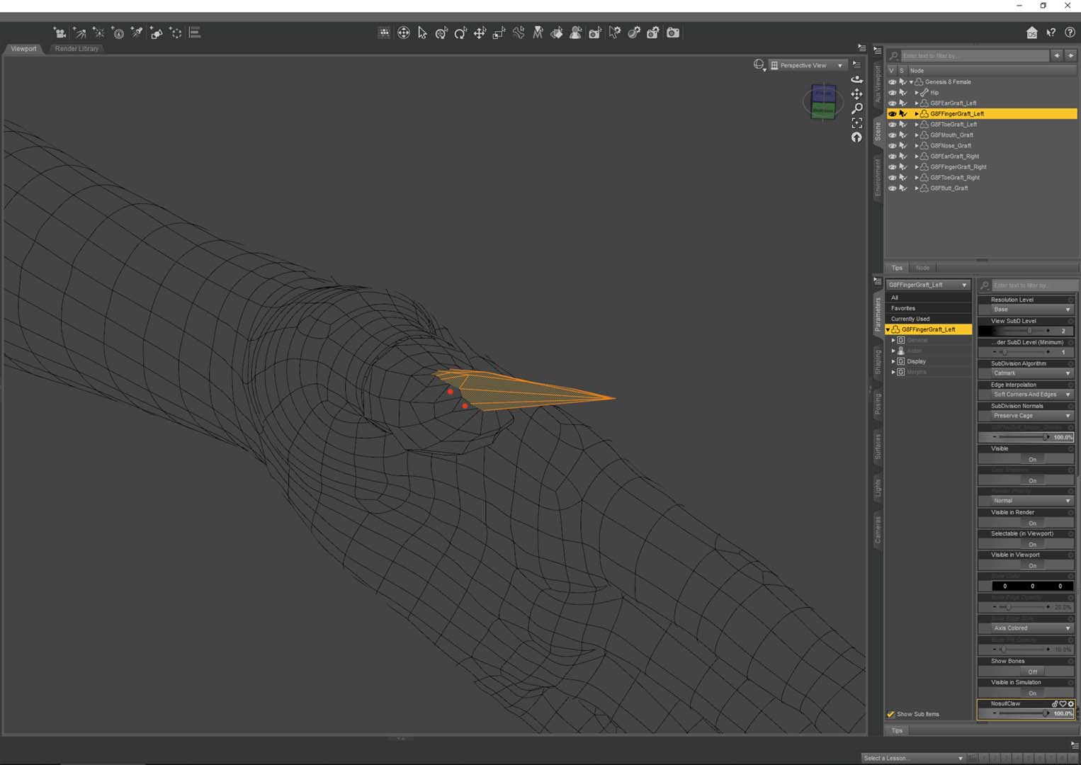Select G8FToeGraft_Right in the scene list
This screenshot has height=765, width=1081.
(955, 178)
